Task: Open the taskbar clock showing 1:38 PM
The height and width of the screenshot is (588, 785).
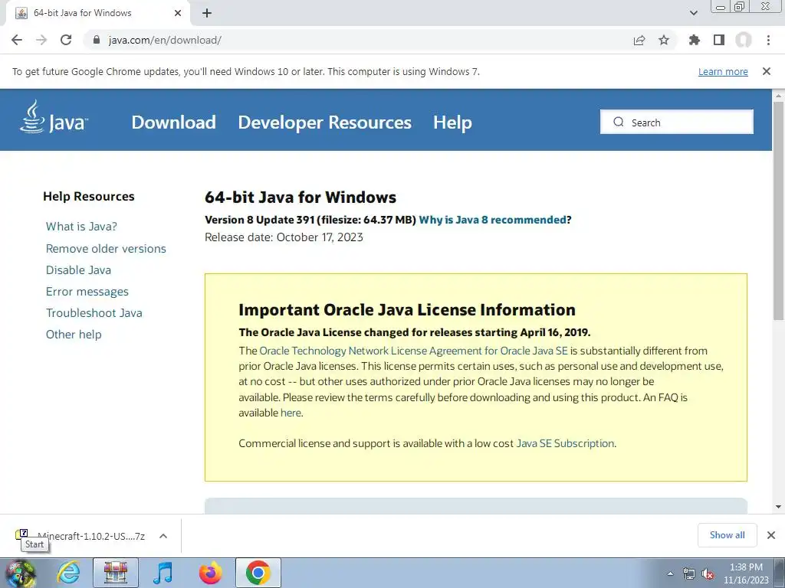Action: (x=746, y=573)
